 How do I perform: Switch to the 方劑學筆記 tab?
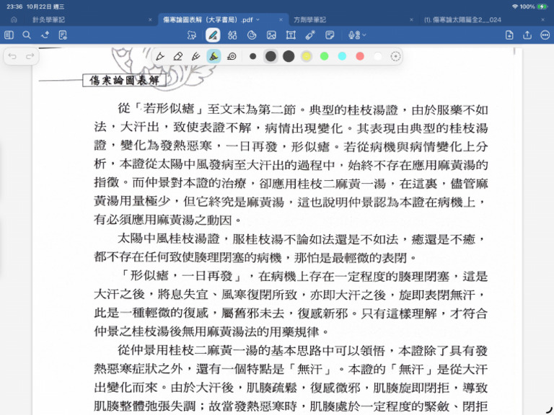[310, 19]
